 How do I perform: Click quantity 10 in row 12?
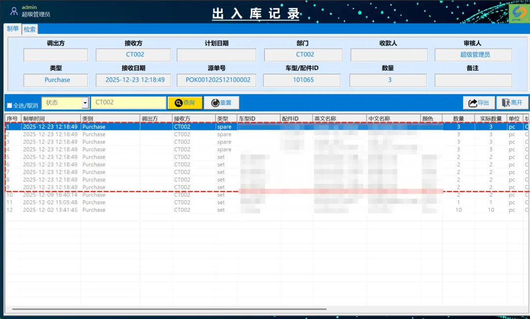coord(458,210)
